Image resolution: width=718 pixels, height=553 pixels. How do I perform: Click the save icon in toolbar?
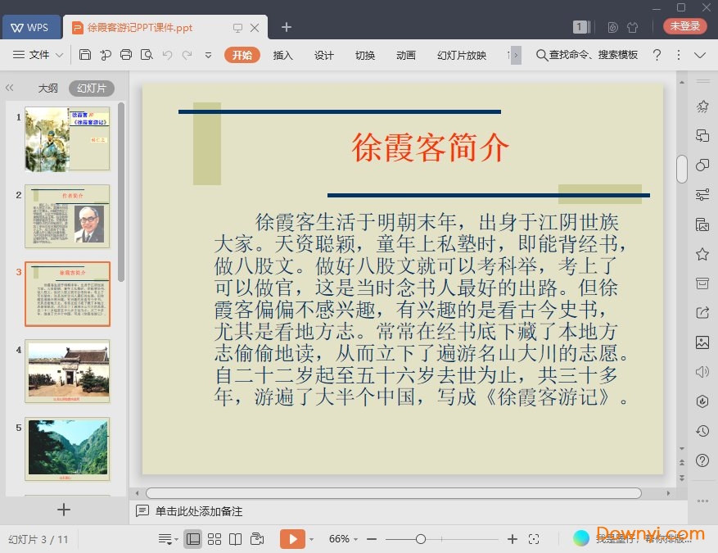85,55
